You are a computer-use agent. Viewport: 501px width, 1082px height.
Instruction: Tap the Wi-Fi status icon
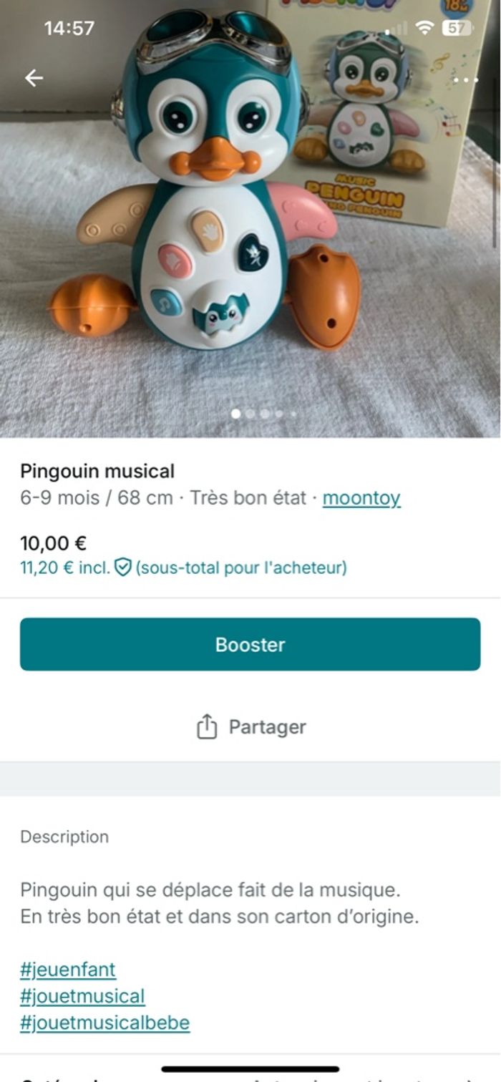point(425,28)
